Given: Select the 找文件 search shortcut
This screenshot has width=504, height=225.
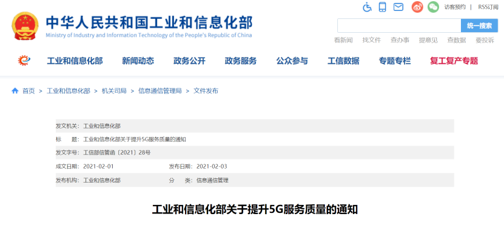Looking at the screenshot, I should click(372, 40).
